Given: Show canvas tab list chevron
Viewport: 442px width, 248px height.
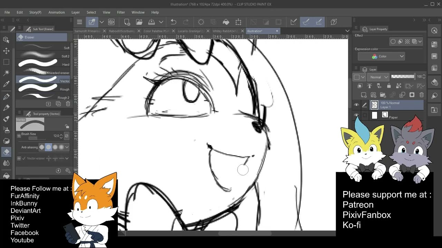Looking at the screenshot, I should coord(347,31).
